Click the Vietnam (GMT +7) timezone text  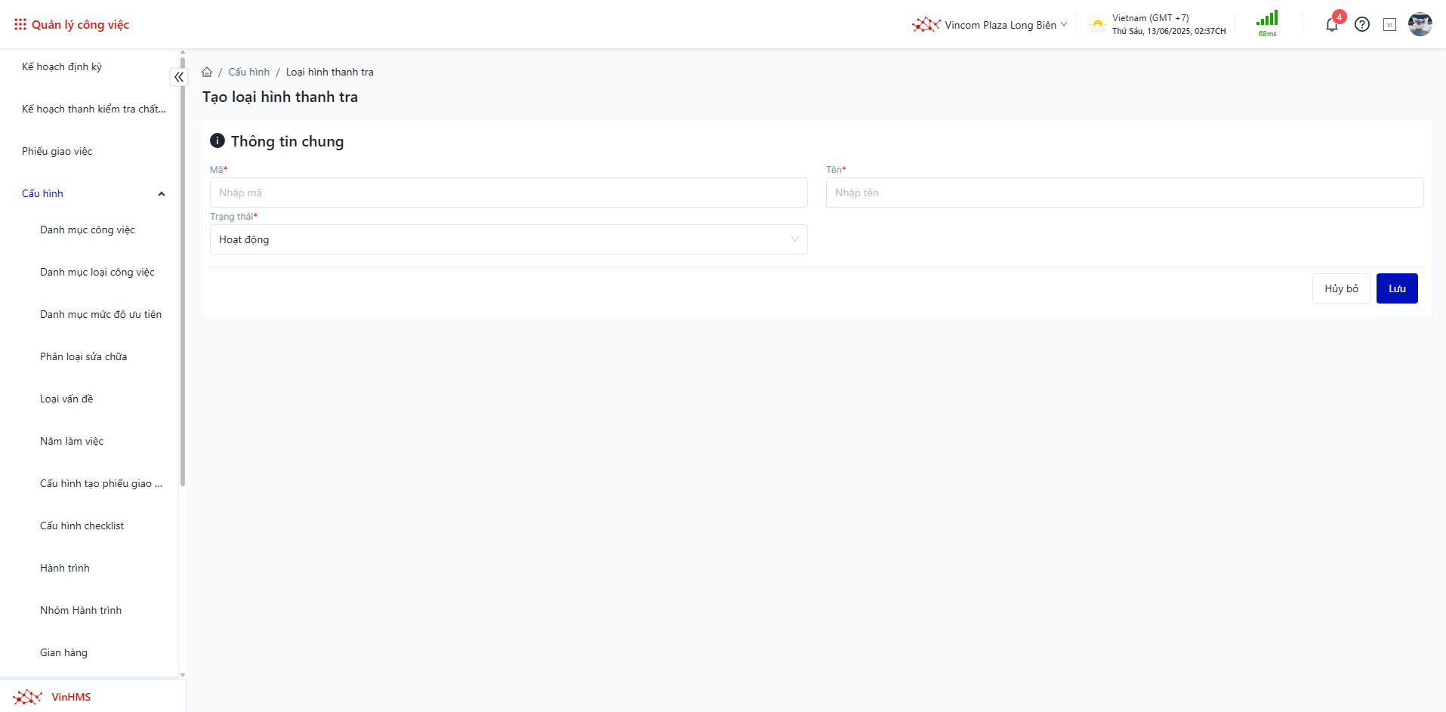1151,18
